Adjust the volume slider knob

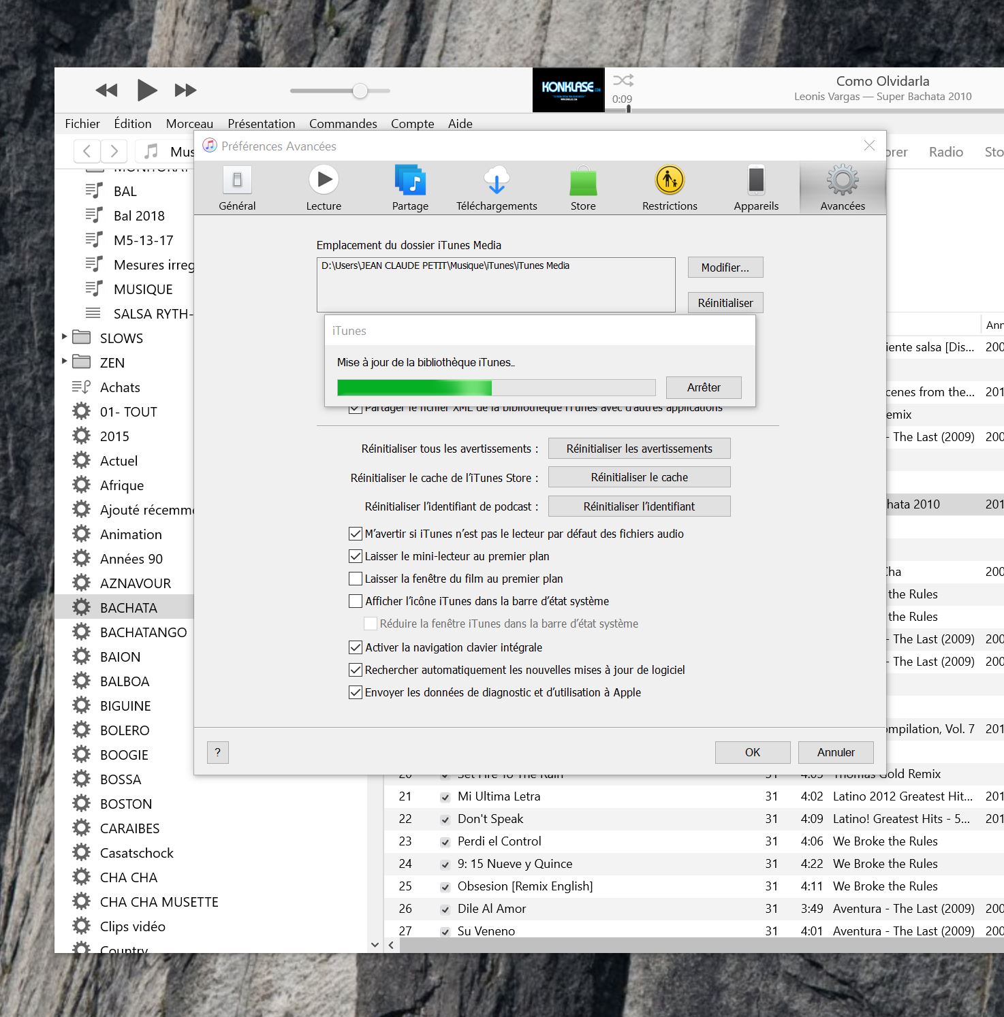pos(360,91)
